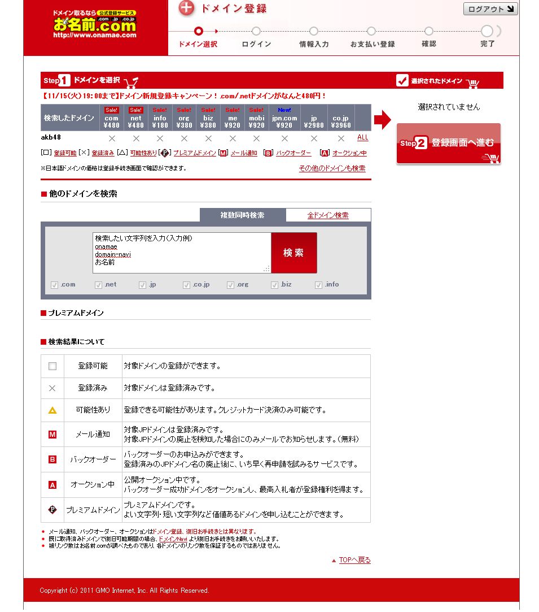Click the メール通知 legend link
The image size is (539, 612).
click(244, 153)
